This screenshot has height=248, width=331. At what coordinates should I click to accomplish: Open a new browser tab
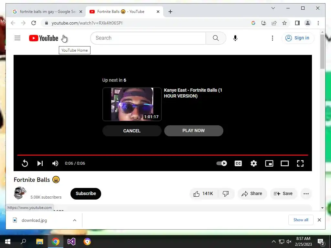[170, 12]
